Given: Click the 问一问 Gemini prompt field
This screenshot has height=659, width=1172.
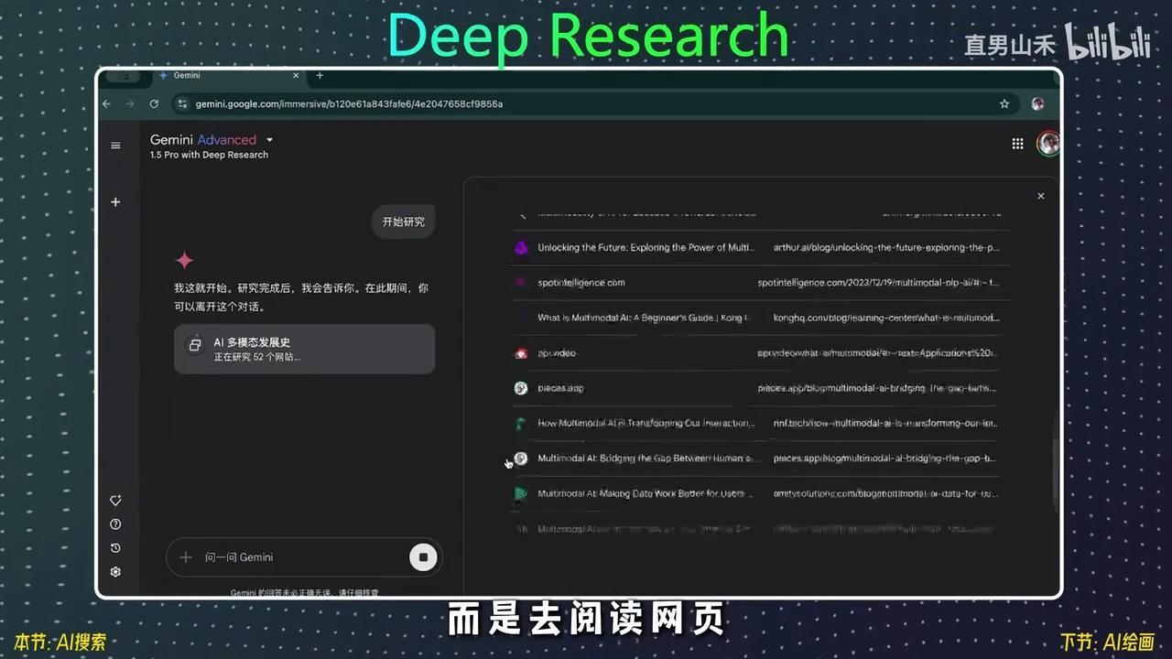Looking at the screenshot, I should [x=302, y=556].
